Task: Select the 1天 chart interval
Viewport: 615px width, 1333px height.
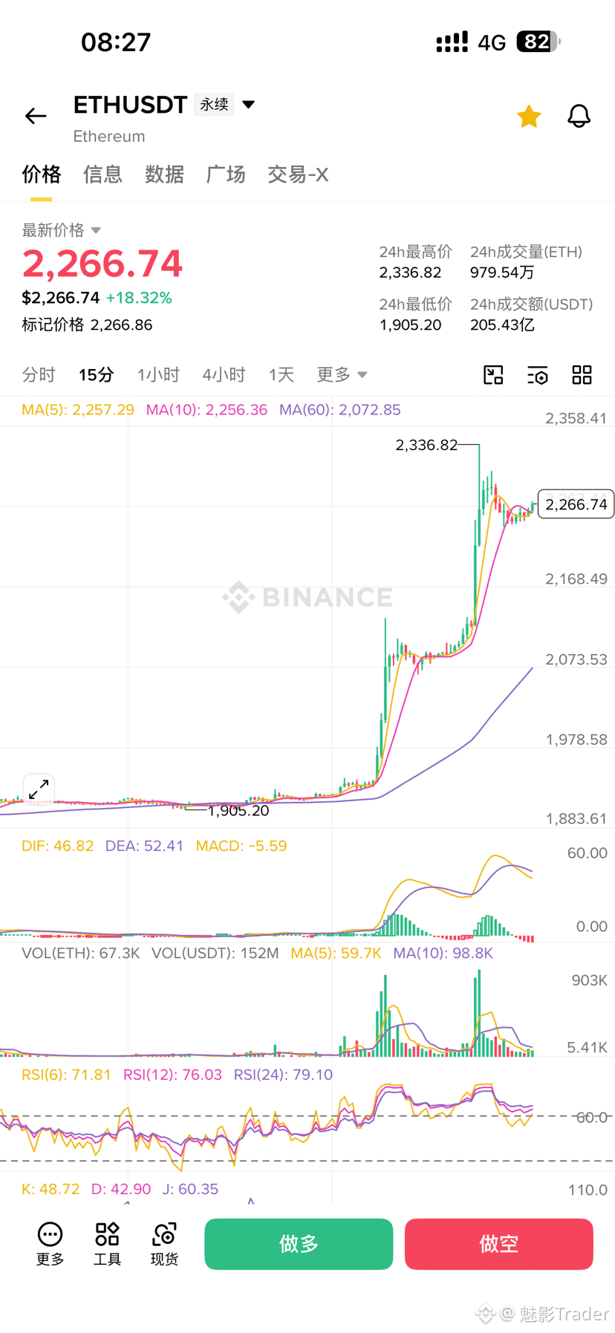Action: pyautogui.click(x=282, y=375)
